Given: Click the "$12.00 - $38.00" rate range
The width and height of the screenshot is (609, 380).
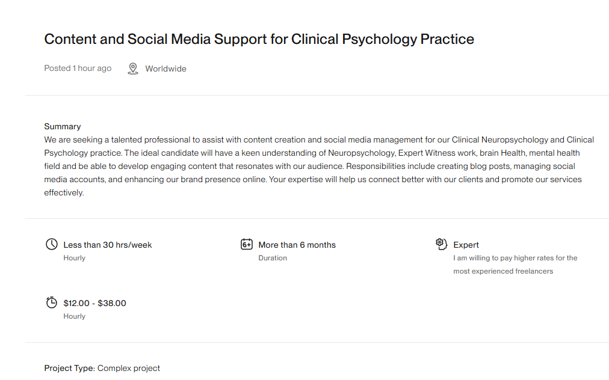Looking at the screenshot, I should click(x=94, y=303).
